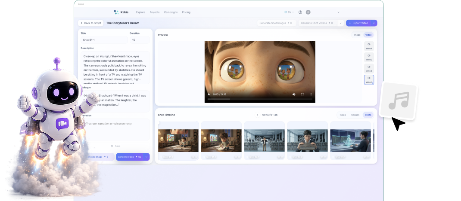Select the Video 2 camera icon
The height and width of the screenshot is (201, 461).
pyautogui.click(x=369, y=56)
